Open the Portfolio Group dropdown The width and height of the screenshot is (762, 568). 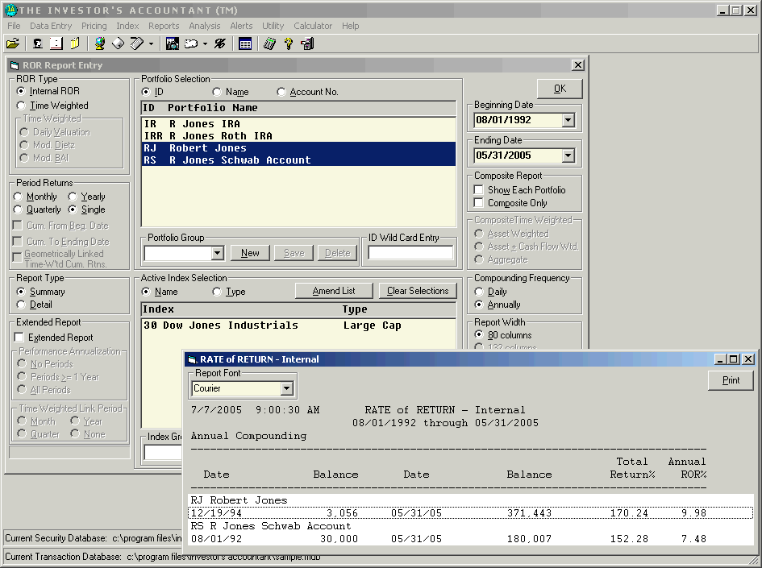216,253
